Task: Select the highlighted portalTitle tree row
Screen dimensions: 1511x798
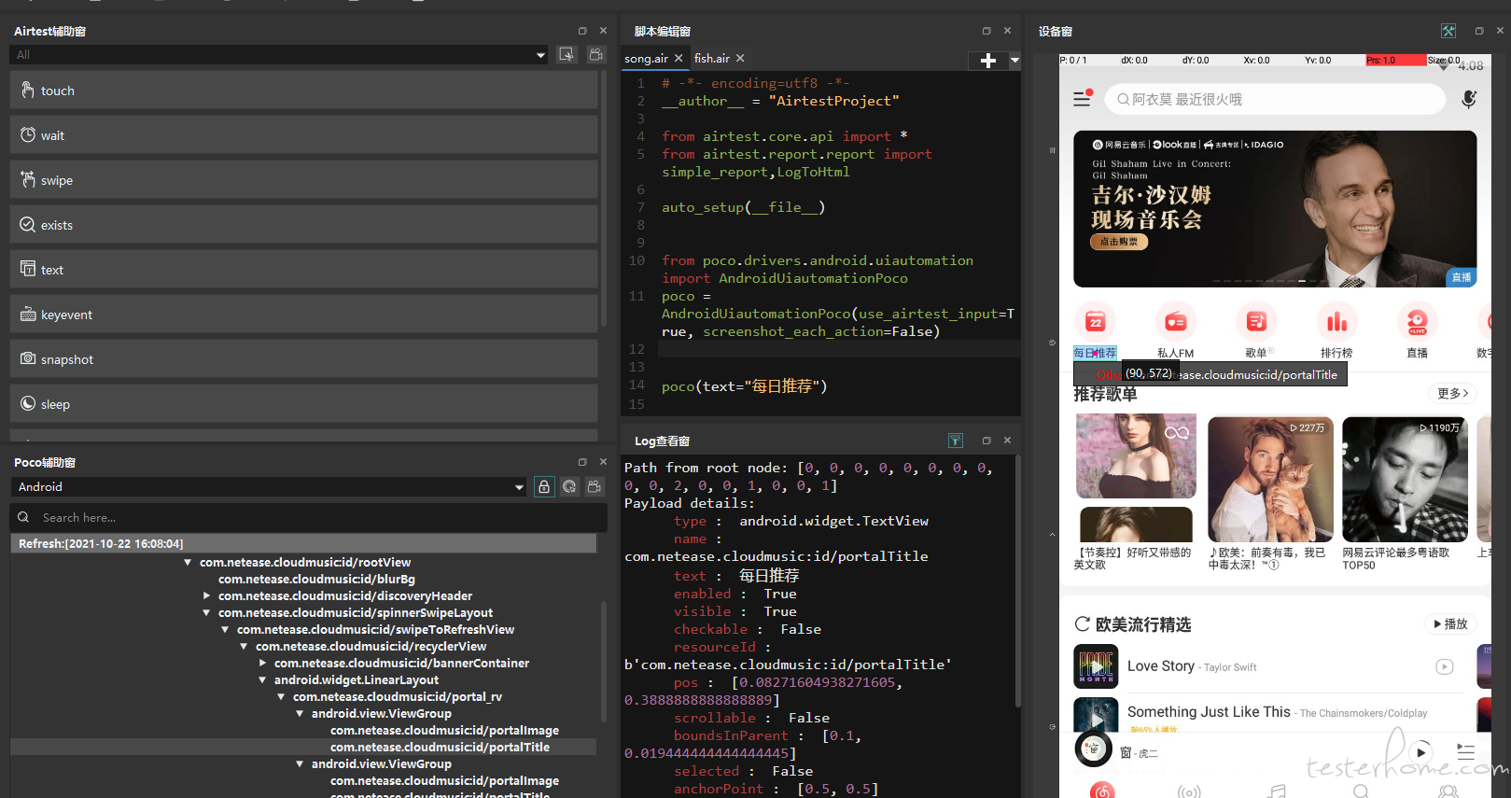Action: (440, 747)
